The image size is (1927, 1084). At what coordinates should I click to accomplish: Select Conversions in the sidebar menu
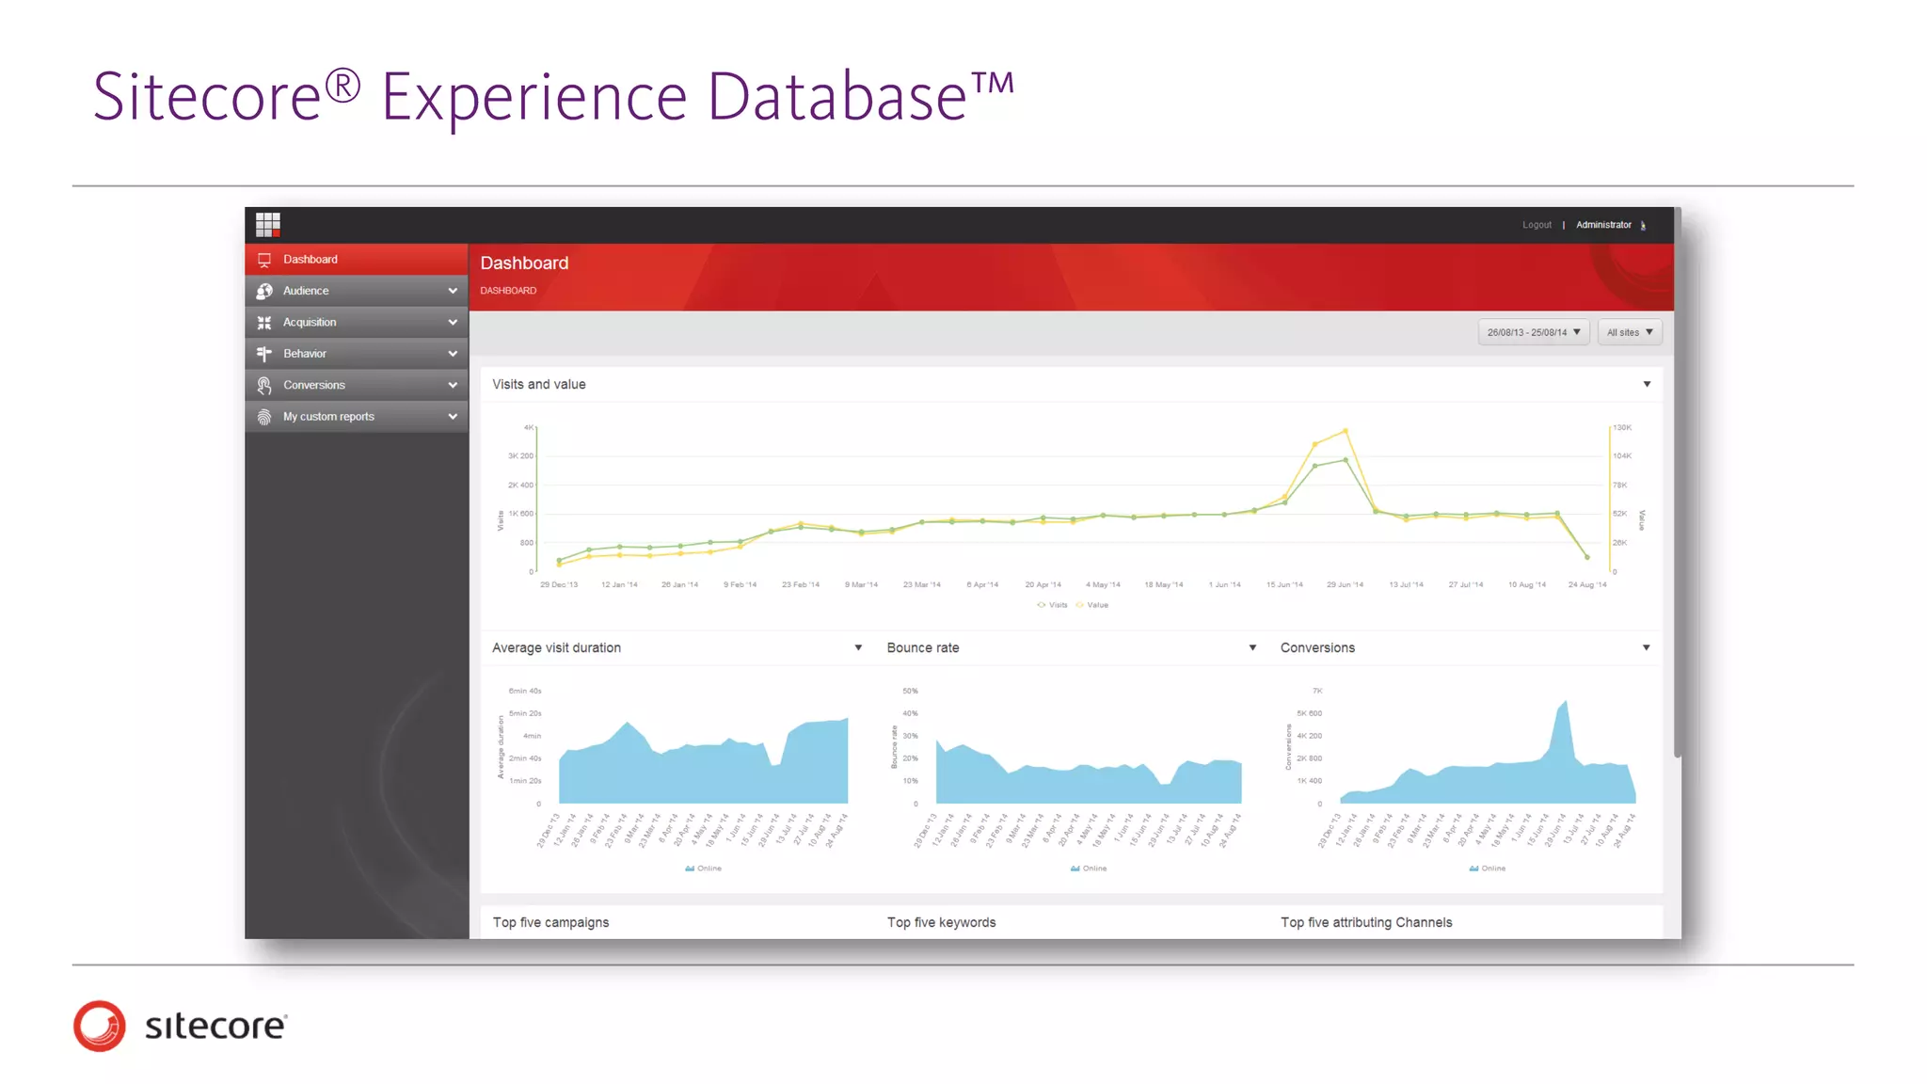(357, 385)
